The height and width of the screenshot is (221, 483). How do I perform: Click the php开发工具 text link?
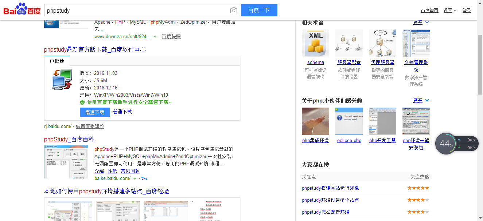tap(382, 141)
